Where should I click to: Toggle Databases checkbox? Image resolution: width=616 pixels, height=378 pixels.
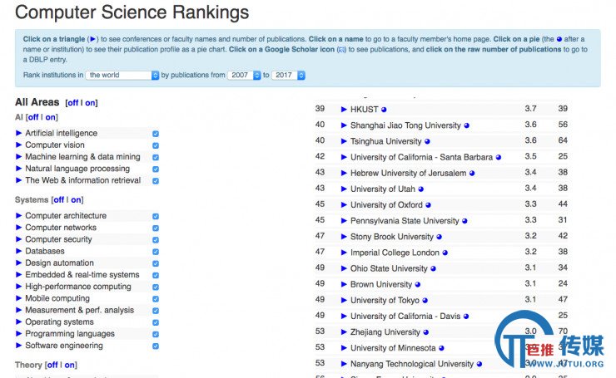point(156,252)
